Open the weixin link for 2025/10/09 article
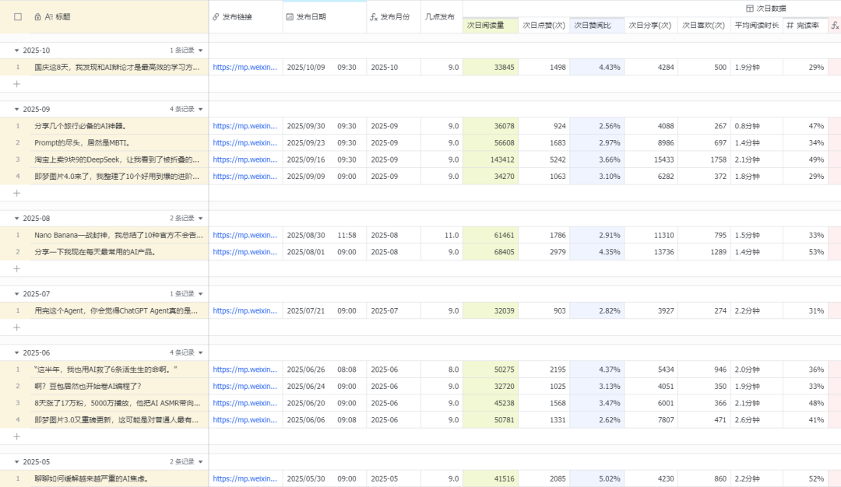 click(x=245, y=68)
